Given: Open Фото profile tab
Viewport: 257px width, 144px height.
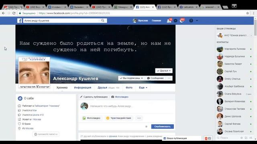Looking at the screenshot, I should pos(129,88).
